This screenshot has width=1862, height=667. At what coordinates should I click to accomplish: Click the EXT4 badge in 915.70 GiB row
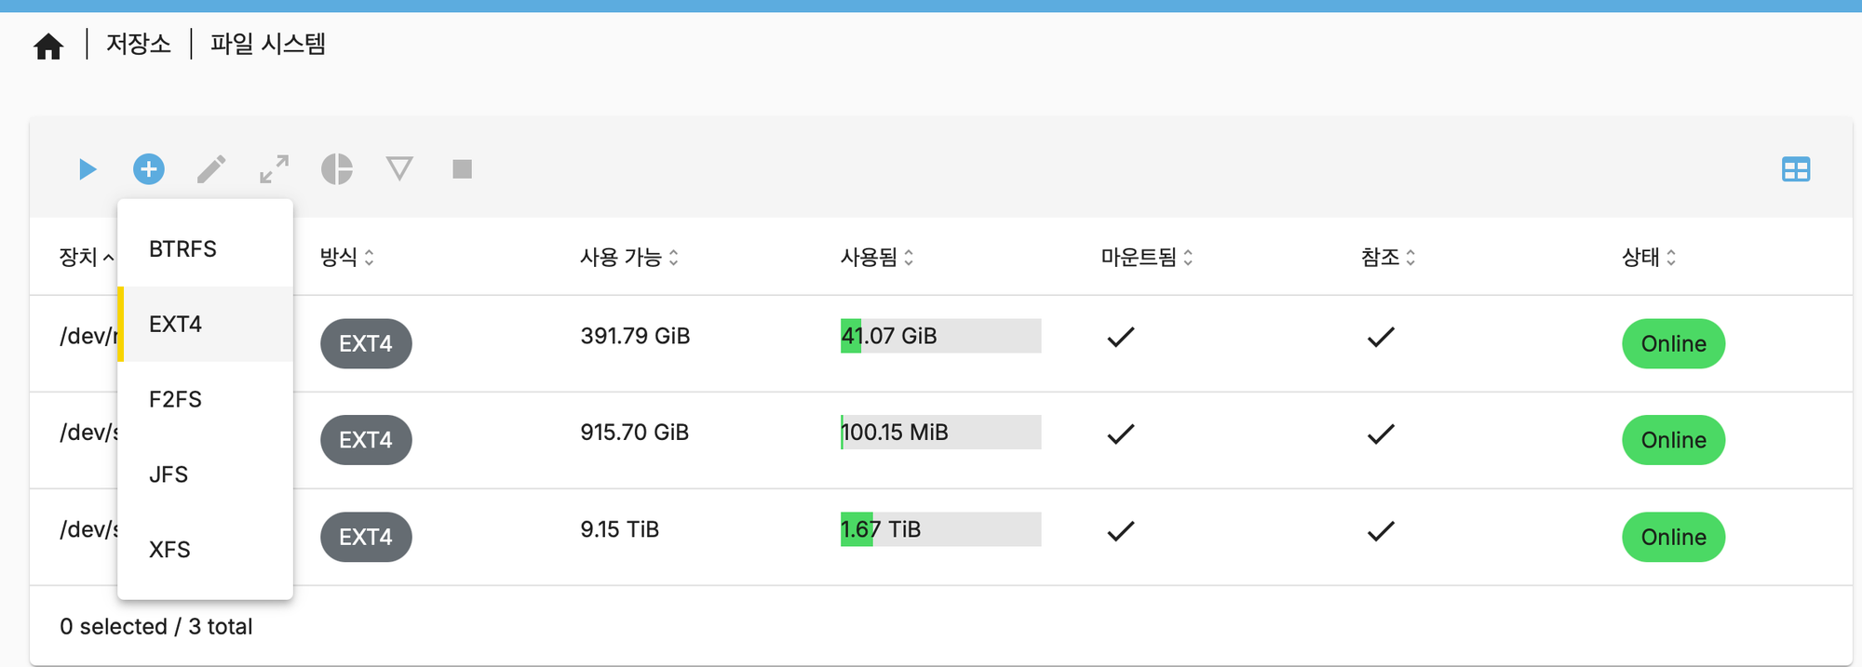pos(366,440)
